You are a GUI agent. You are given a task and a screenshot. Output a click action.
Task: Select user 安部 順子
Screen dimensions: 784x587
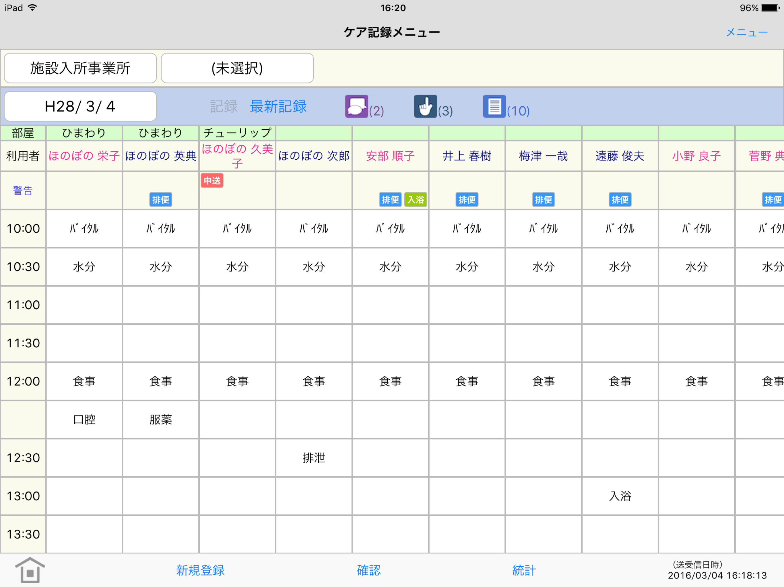tap(390, 156)
